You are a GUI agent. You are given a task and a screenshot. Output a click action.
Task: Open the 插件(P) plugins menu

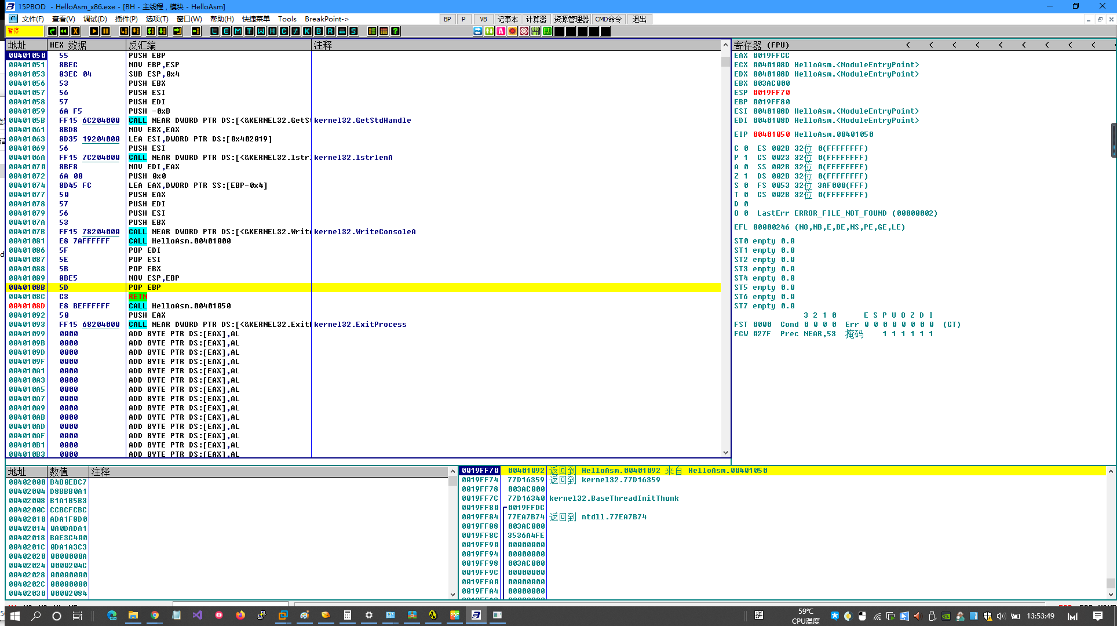point(126,19)
